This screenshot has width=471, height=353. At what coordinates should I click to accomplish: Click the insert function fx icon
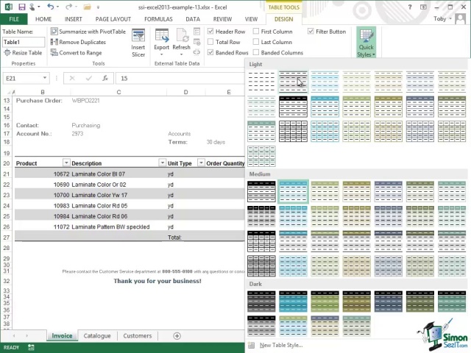tap(105, 78)
